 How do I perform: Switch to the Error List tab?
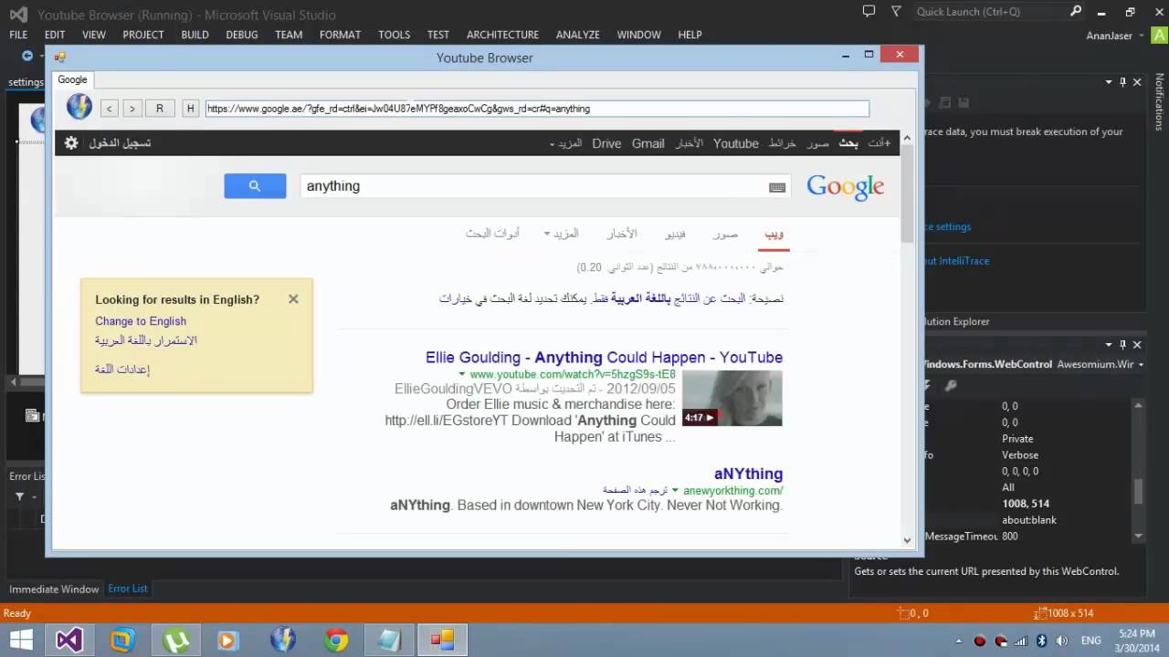tap(128, 589)
